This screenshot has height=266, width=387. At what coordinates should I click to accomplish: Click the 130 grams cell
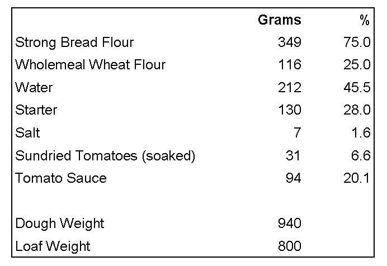[289, 110]
